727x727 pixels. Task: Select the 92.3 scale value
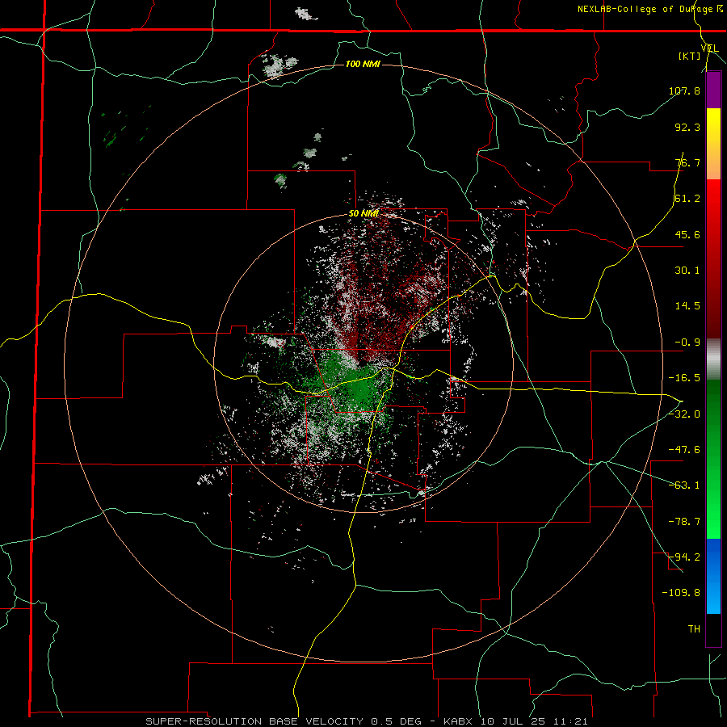coord(687,127)
